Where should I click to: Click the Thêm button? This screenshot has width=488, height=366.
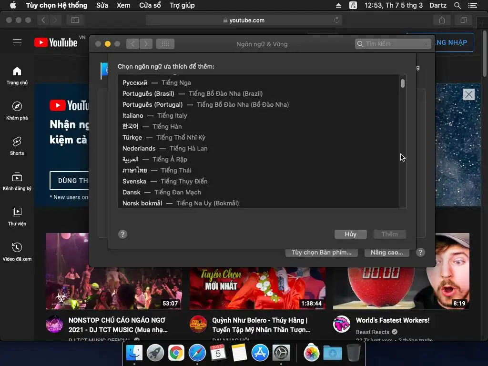[x=389, y=234]
